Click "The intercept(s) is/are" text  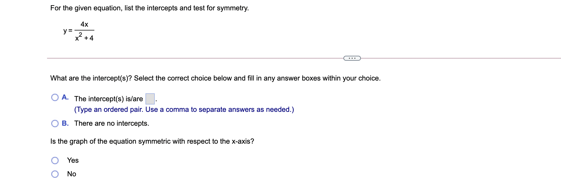tap(109, 99)
